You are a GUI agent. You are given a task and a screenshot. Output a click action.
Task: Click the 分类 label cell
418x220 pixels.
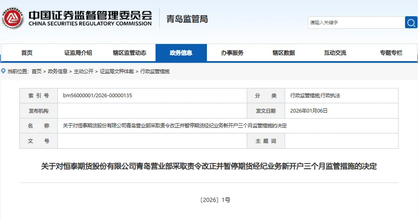[266, 96]
